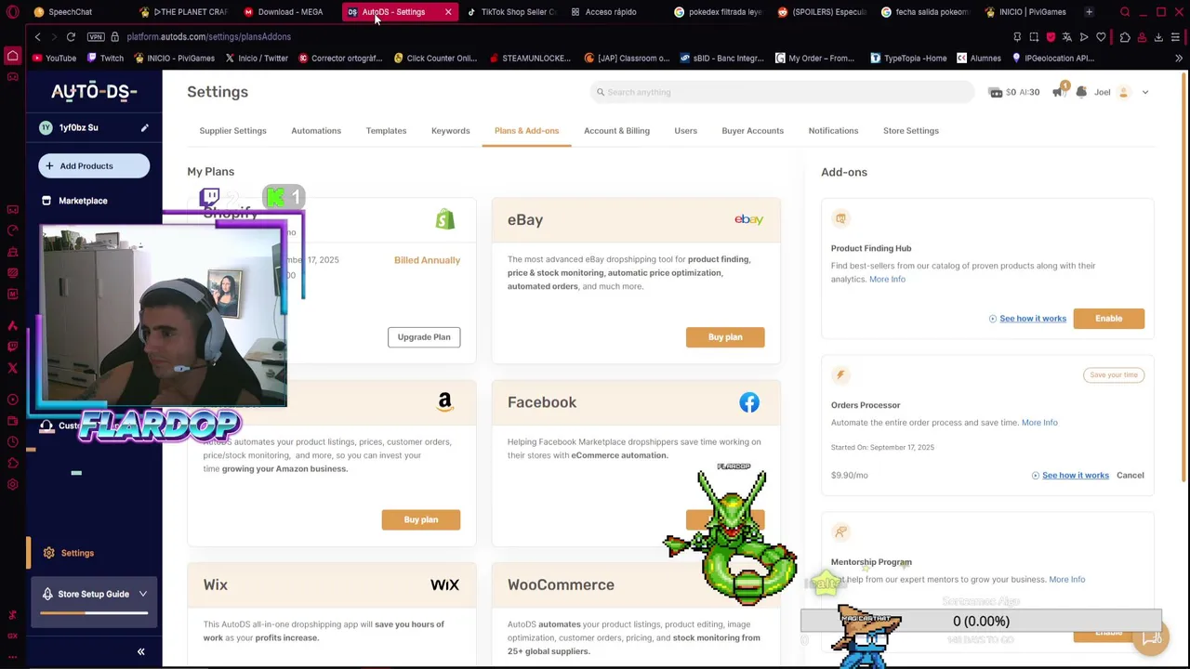
Task: Open See how it works for Product Finding Hub
Action: (1032, 319)
